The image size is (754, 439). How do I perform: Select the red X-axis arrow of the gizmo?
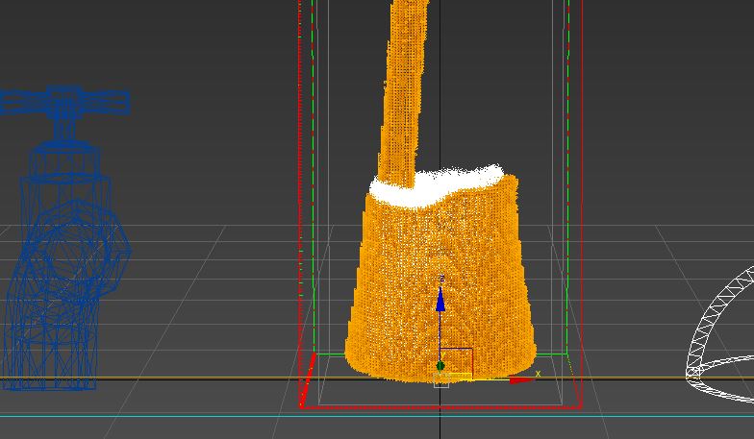521,380
